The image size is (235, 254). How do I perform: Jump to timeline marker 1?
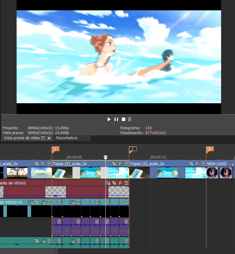pos(55,149)
